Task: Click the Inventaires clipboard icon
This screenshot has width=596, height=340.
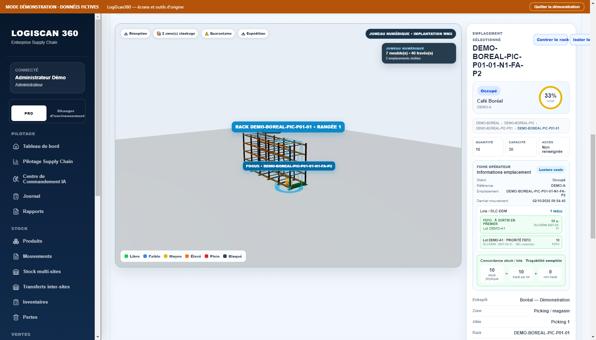Action: pos(16,302)
